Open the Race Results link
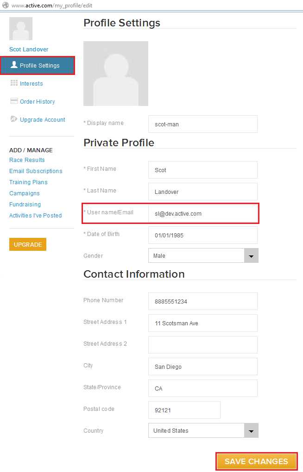Image resolution: width=303 pixels, height=472 pixels. click(x=27, y=160)
